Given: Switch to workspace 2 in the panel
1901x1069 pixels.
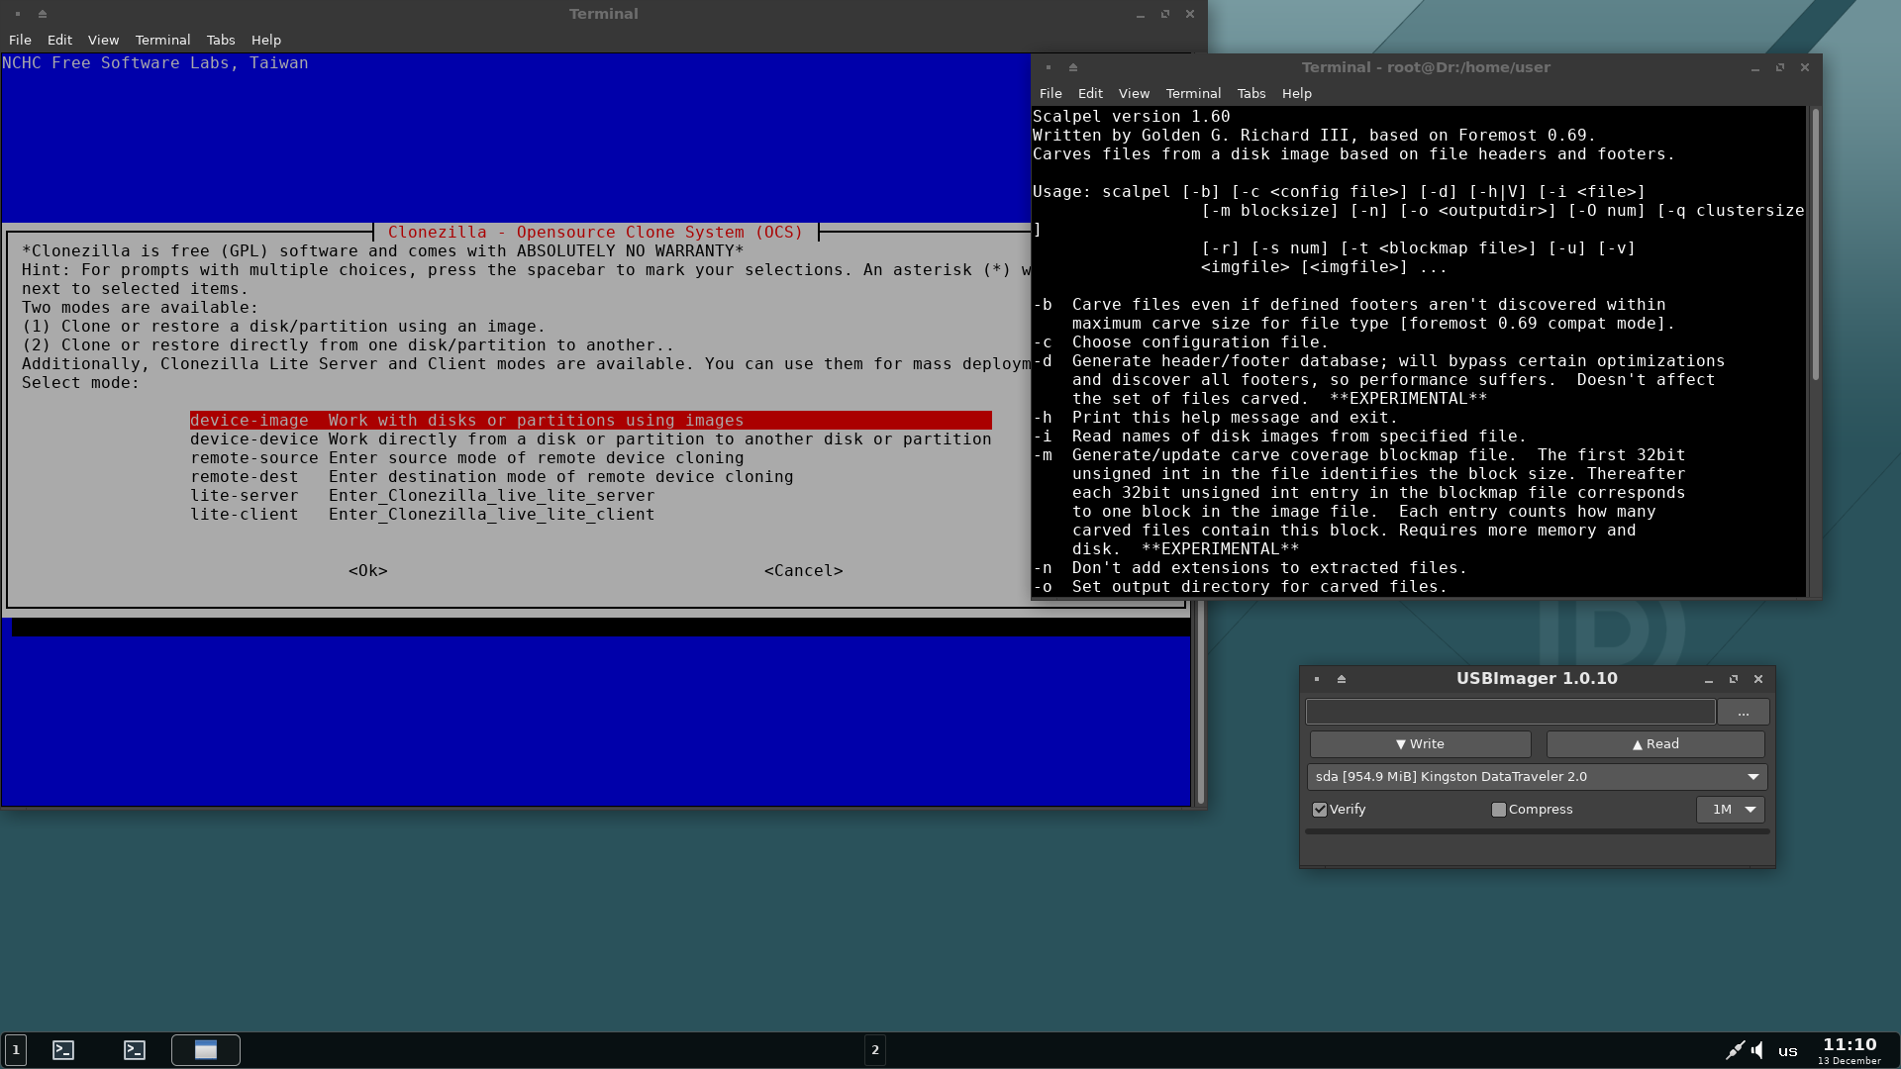Looking at the screenshot, I should (875, 1050).
